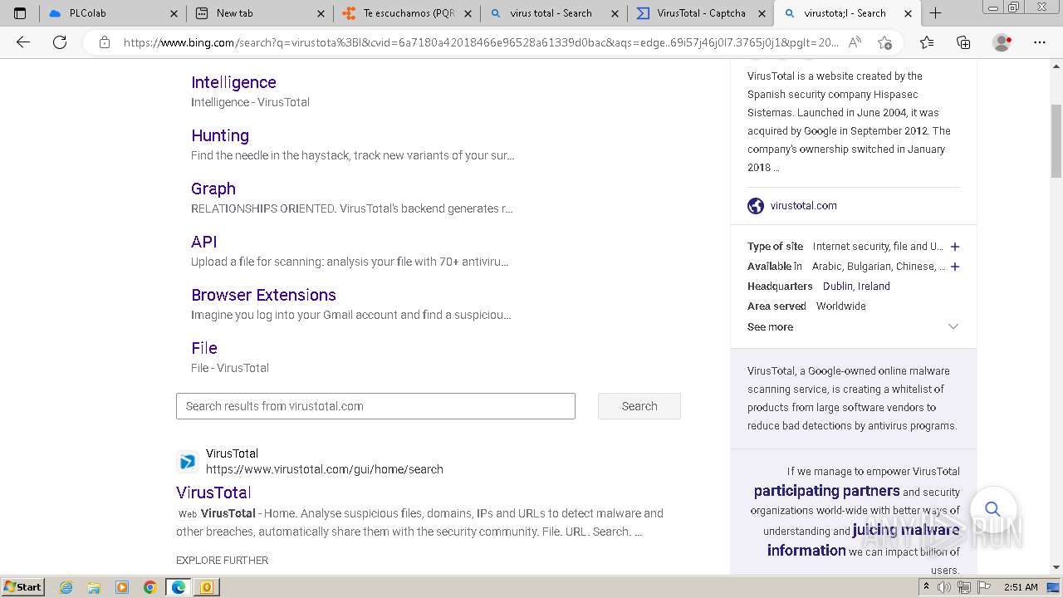Click the EXPLORE FURTHER heading text
Viewport: 1063px width, 598px height.
click(222, 561)
